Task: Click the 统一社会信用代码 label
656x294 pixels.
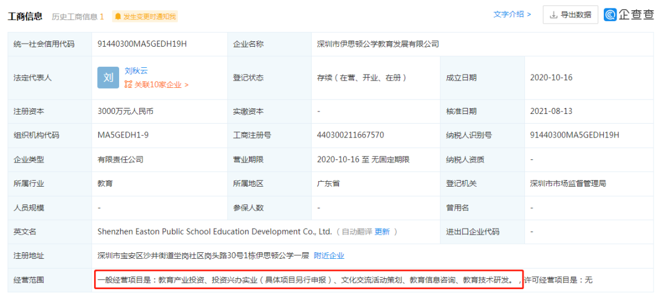Action: click(x=44, y=44)
